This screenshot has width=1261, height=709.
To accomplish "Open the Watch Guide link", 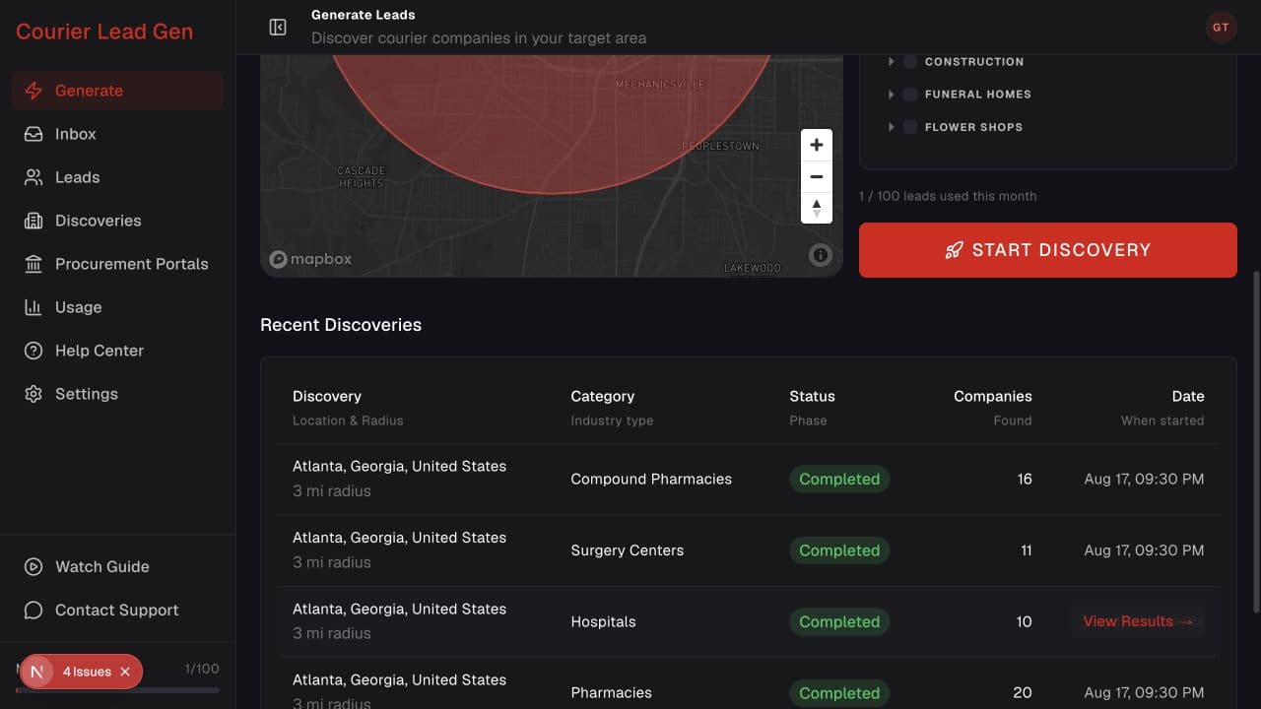I will [118, 567].
